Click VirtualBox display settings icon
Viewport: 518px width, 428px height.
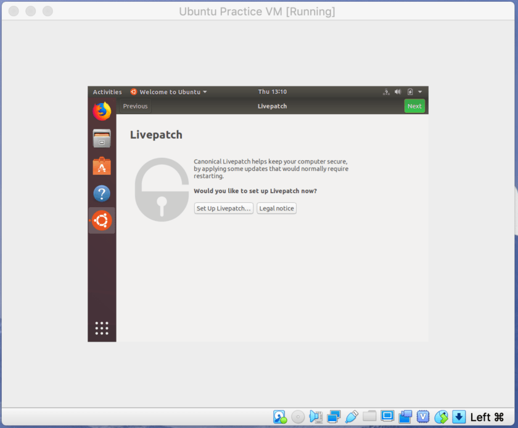387,416
